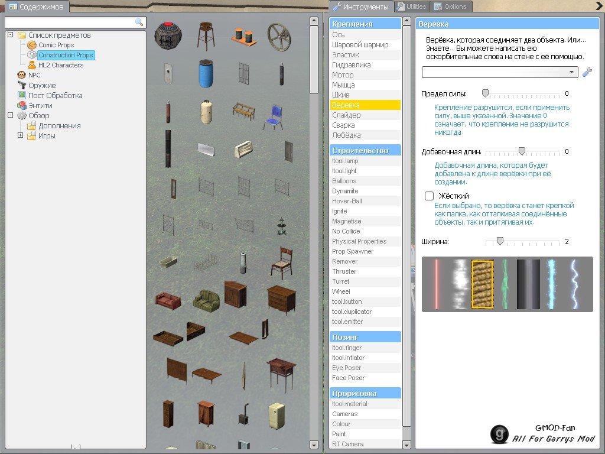Select the Remover tool
Image resolution: width=605 pixels, height=454 pixels.
365,261
